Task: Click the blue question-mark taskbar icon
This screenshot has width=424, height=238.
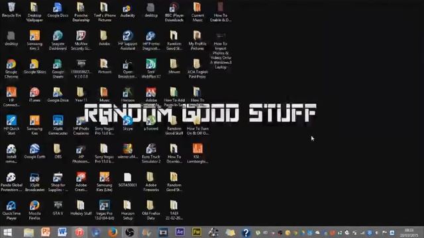Action: 246,232
